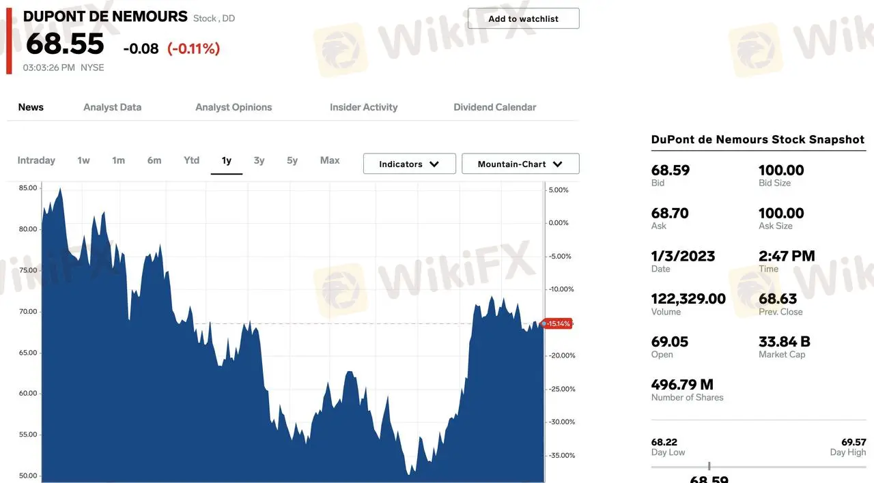The image size is (874, 483).
Task: Click the -0.08 price change value
Action: click(141, 48)
